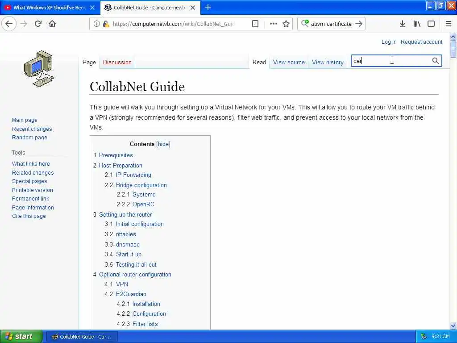Open page actions three-dot menu
The image size is (457, 343).
coord(274,24)
